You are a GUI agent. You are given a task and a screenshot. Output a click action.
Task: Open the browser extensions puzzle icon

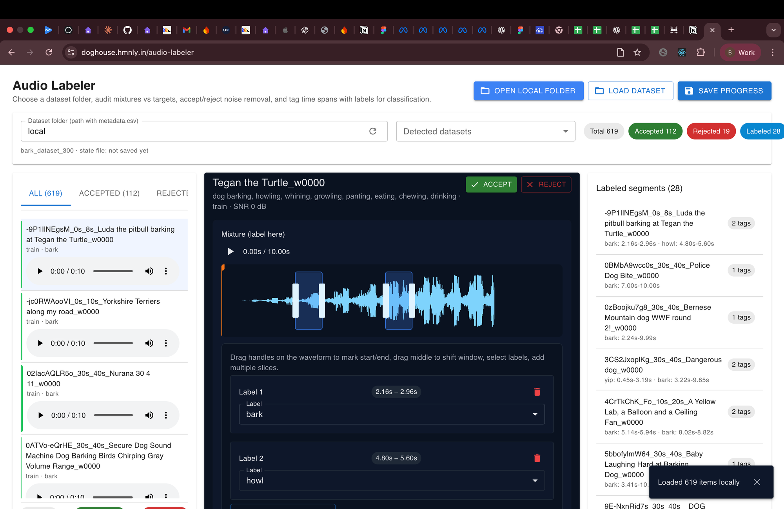(x=701, y=53)
